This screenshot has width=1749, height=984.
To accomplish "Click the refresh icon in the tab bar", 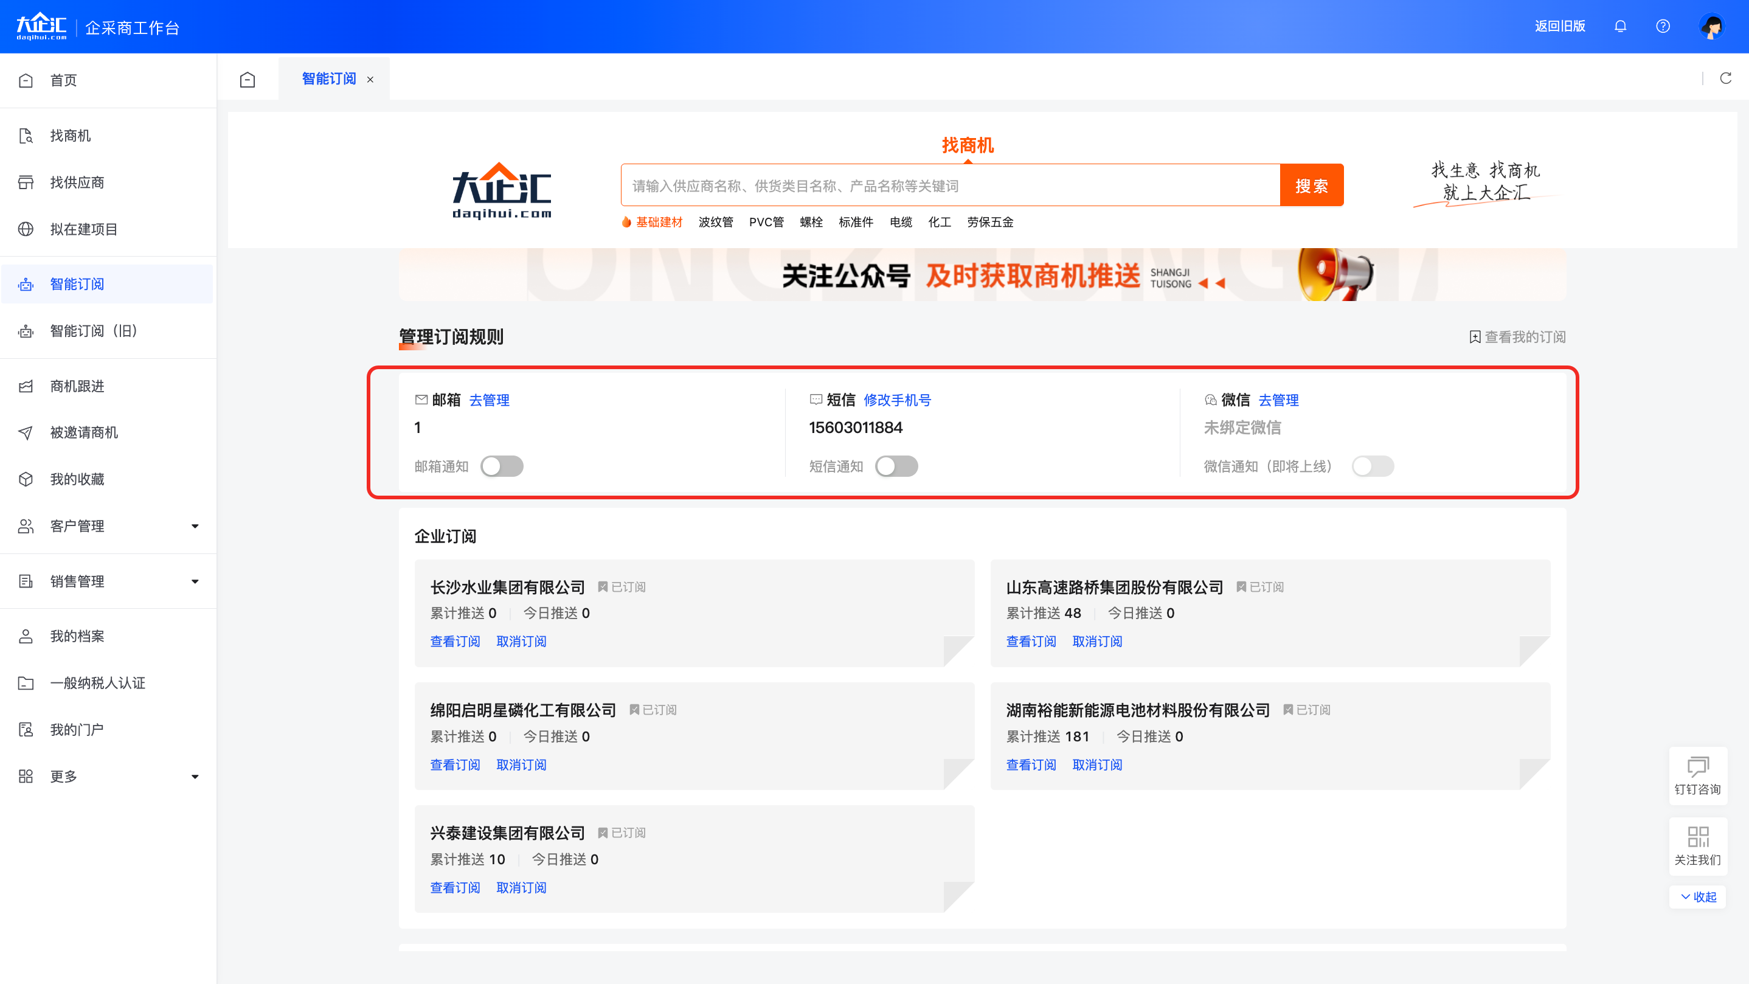I will pyautogui.click(x=1726, y=78).
